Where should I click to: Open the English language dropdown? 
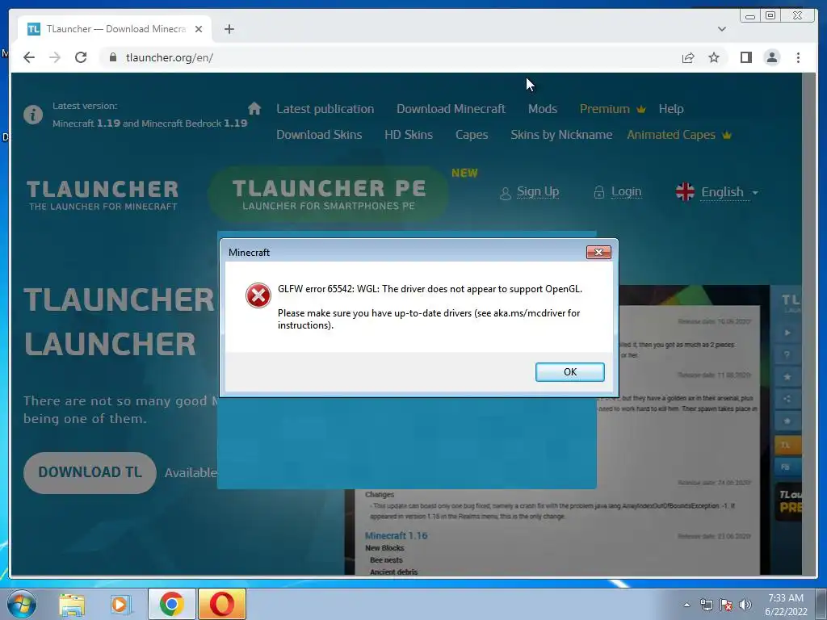729,192
